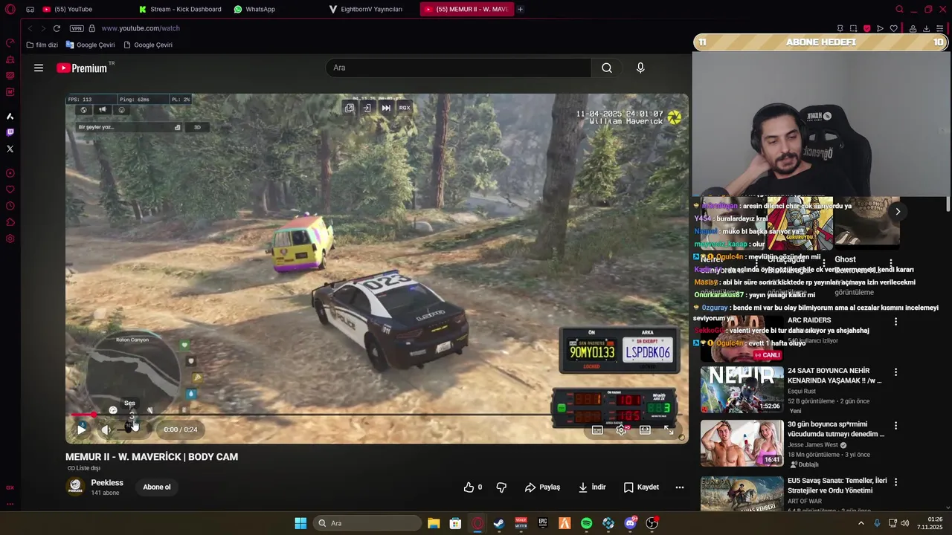This screenshot has height=535, width=952.
Task: Open more actions menu beside Kaydet
Action: point(679,487)
